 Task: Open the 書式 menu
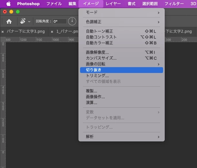pyautogui.click(x=131, y=4)
